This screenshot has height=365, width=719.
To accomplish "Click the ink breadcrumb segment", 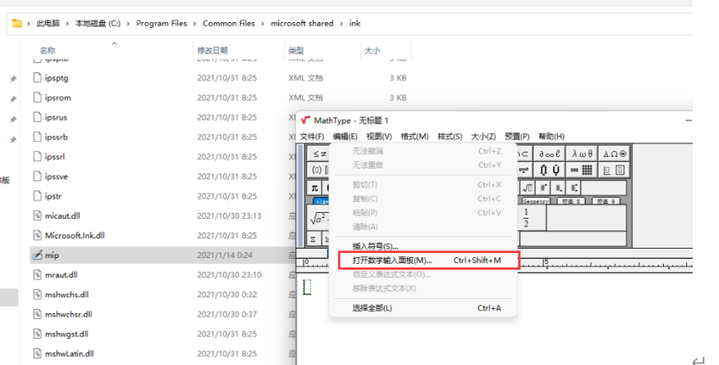I will tap(355, 23).
